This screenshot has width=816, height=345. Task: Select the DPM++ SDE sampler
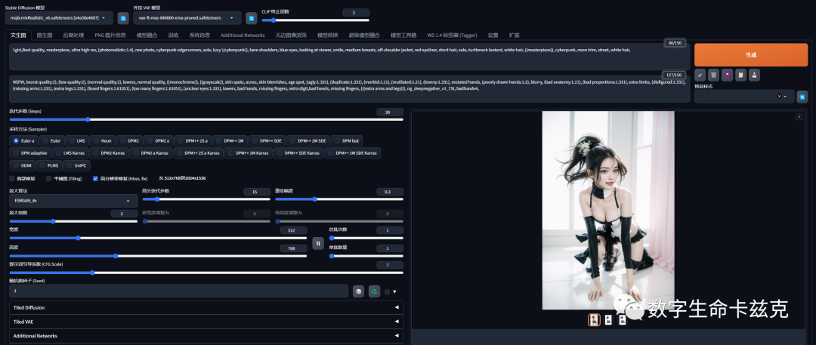point(267,140)
